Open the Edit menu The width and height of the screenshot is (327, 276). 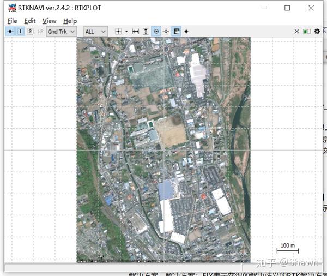[x=29, y=21]
